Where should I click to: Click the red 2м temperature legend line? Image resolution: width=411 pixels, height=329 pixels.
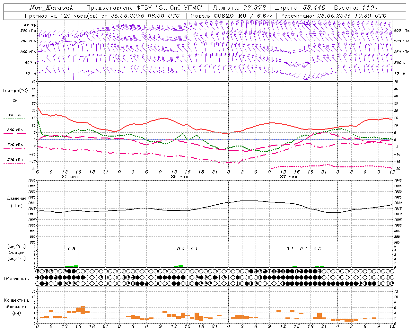coord(15,104)
